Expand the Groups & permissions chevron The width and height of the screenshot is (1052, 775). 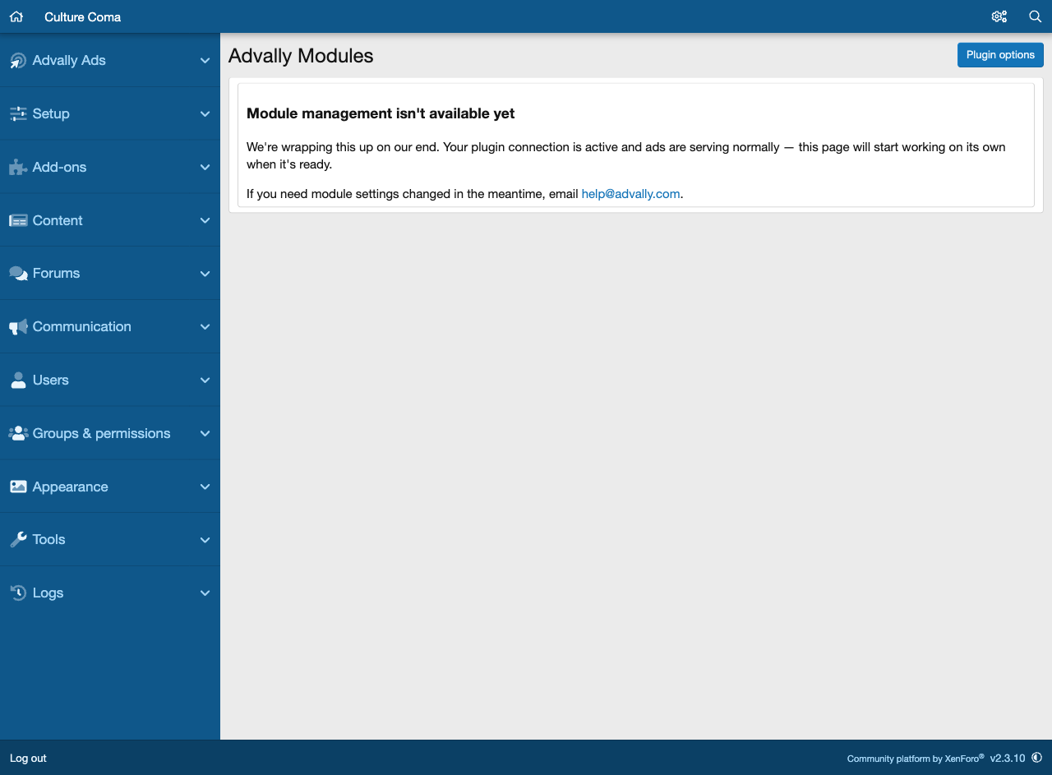(x=205, y=433)
